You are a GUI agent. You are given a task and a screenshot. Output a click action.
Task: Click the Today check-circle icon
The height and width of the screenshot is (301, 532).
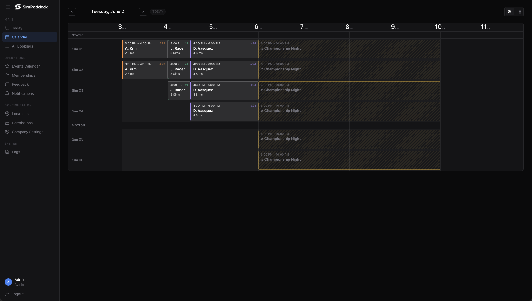7,28
